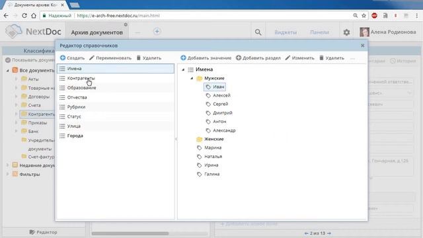Go to the previous document with the left arrow
This screenshot has width=423, height=238.
tap(307, 233)
